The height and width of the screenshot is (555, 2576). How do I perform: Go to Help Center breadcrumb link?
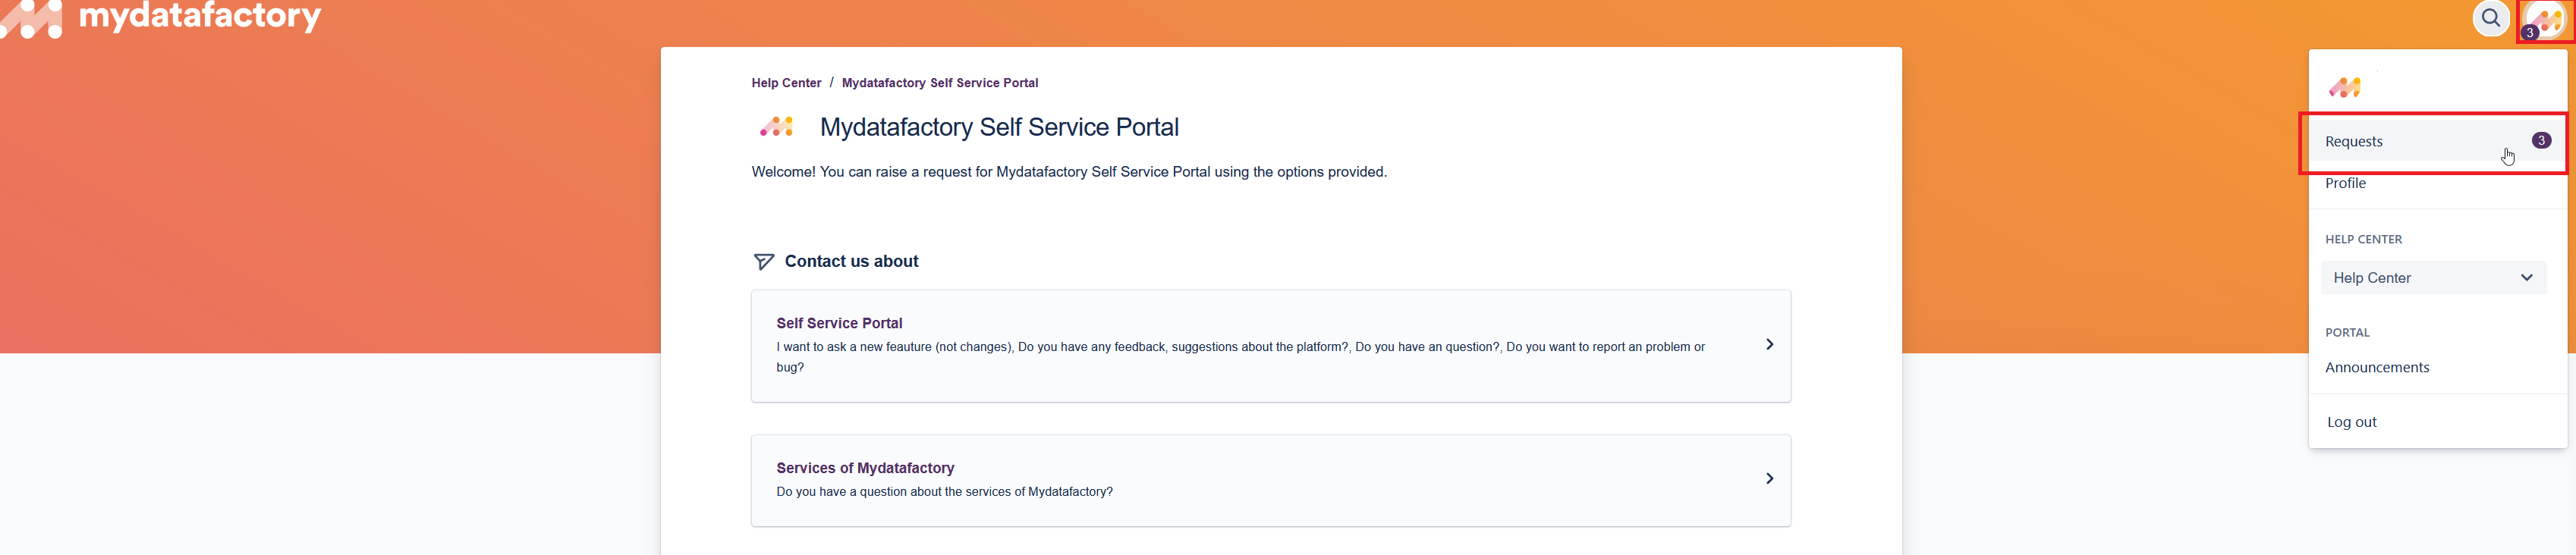tap(786, 83)
